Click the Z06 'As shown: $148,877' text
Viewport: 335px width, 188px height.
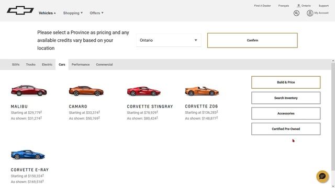click(x=201, y=119)
